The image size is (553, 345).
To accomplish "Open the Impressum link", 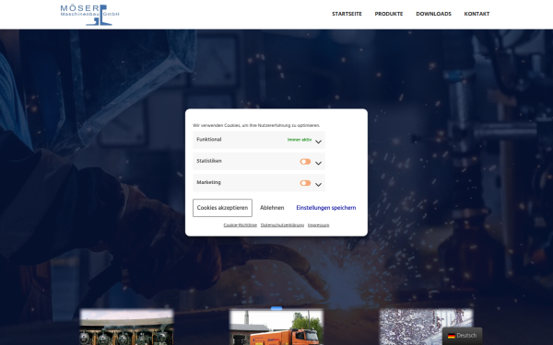I will [x=318, y=225].
